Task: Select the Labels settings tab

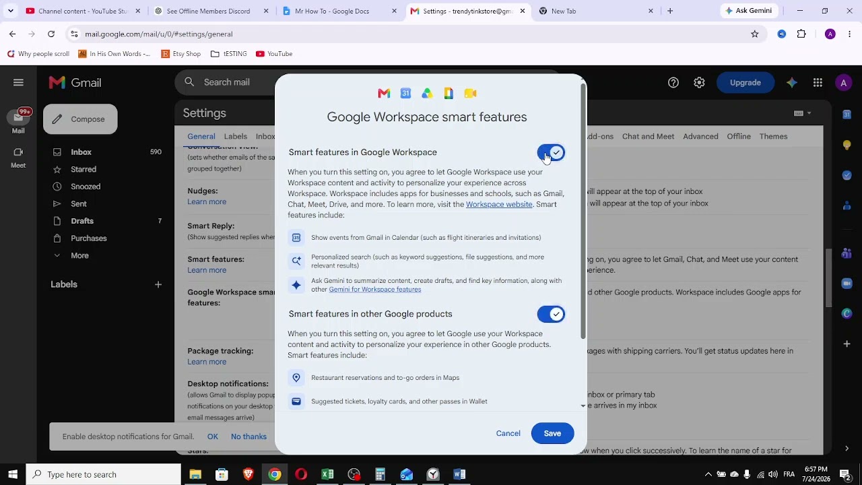Action: pyautogui.click(x=235, y=136)
